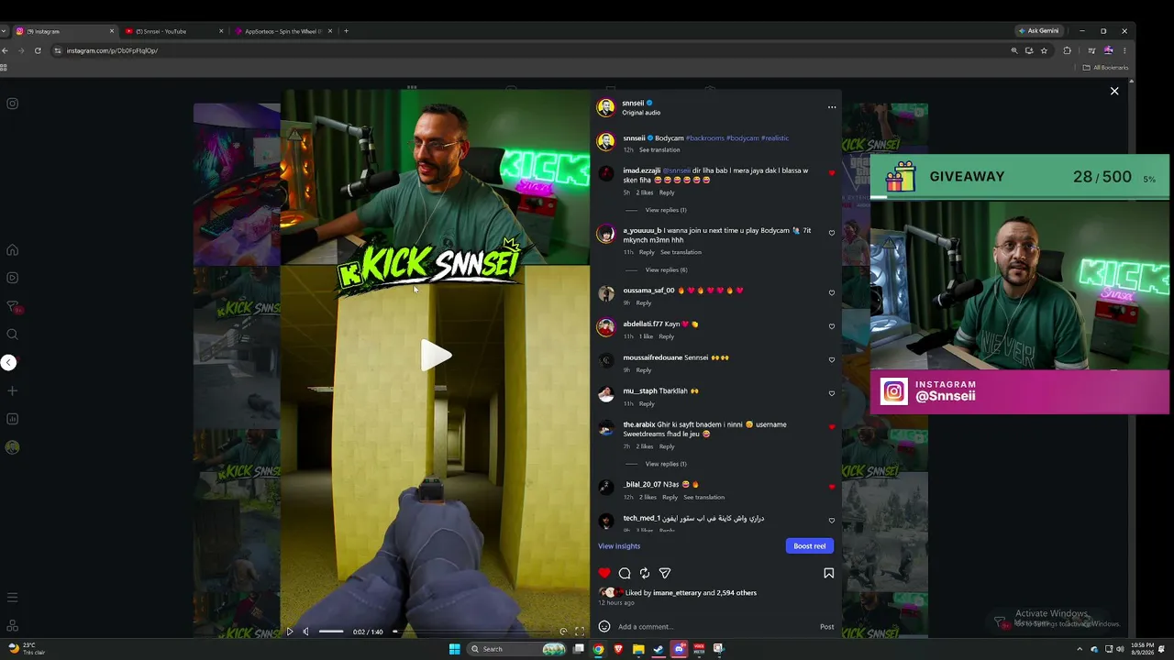Click the Boost reel button
Viewport: 1174px width, 660px height.
[810, 546]
